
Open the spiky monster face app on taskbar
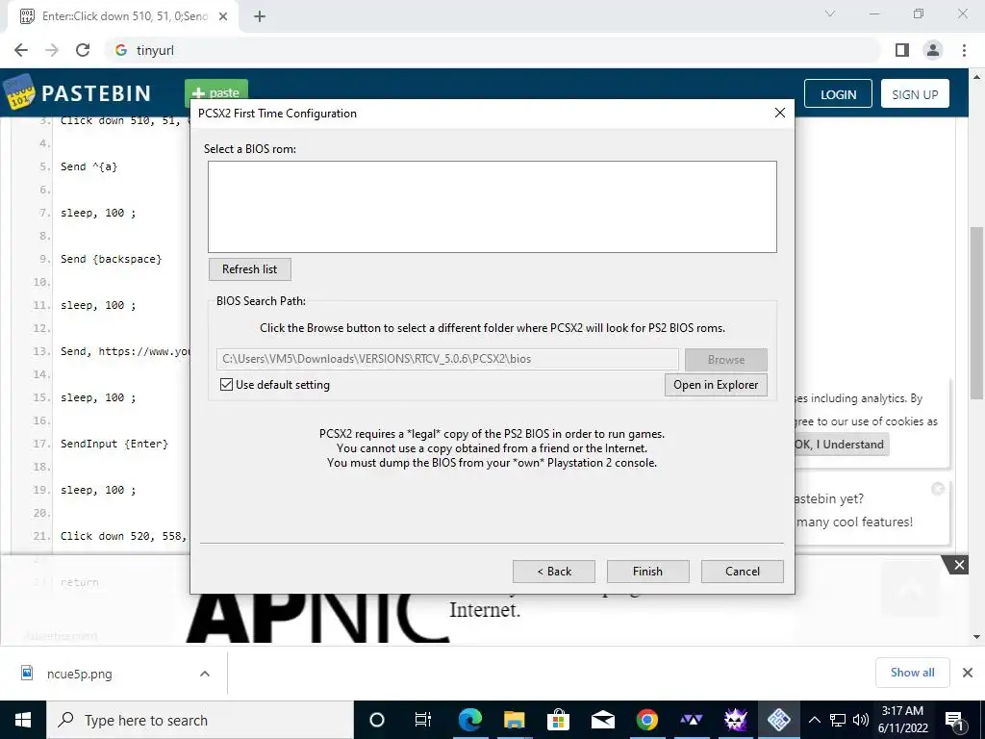point(735,720)
